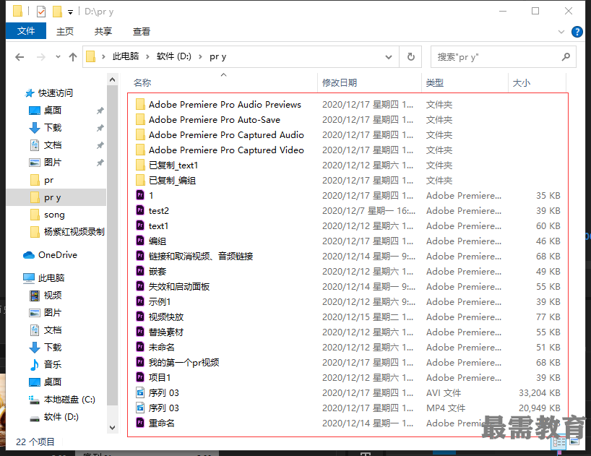
Task: Open quick access toolbar customize dropdown
Action: click(70, 12)
